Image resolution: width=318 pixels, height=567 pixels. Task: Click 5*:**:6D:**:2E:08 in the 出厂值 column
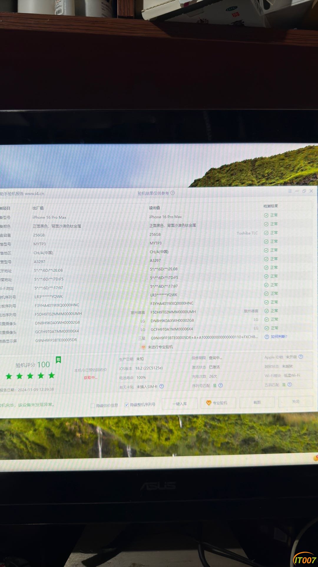48,270
